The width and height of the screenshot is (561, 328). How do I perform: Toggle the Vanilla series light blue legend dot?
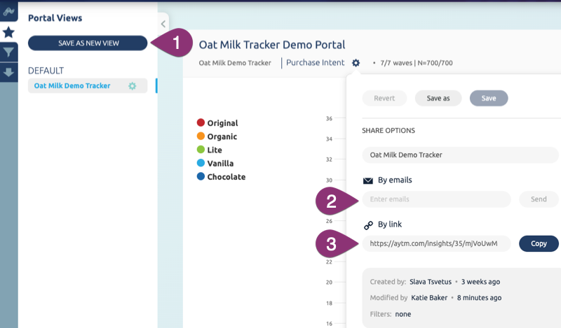click(x=201, y=163)
